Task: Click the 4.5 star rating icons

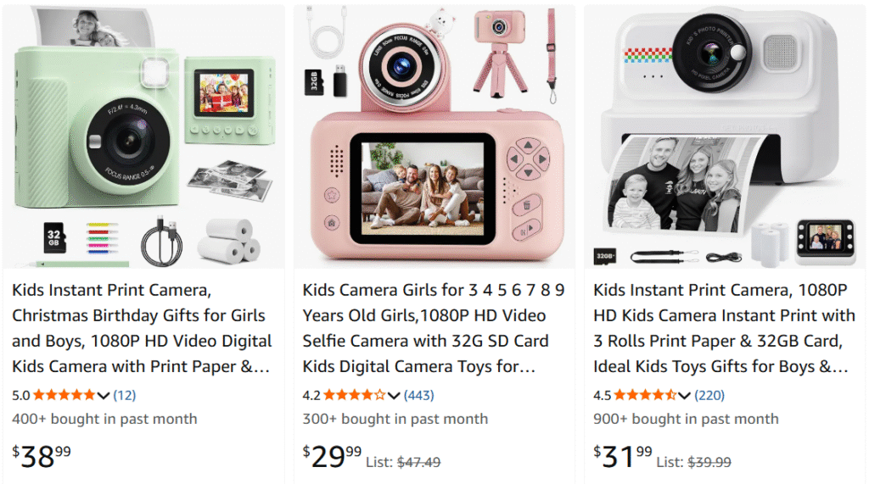Action: pyautogui.click(x=645, y=395)
